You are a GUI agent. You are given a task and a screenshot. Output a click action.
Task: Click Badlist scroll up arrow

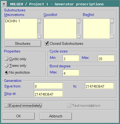click(112, 21)
